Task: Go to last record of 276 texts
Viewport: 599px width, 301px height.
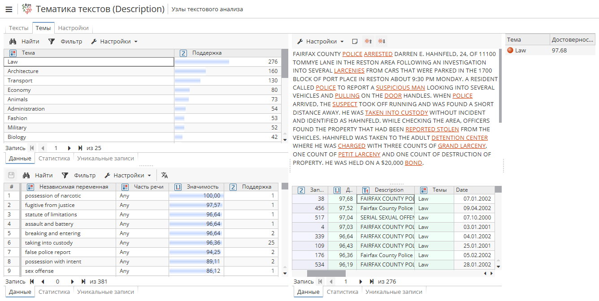Action: pyautogui.click(x=372, y=282)
